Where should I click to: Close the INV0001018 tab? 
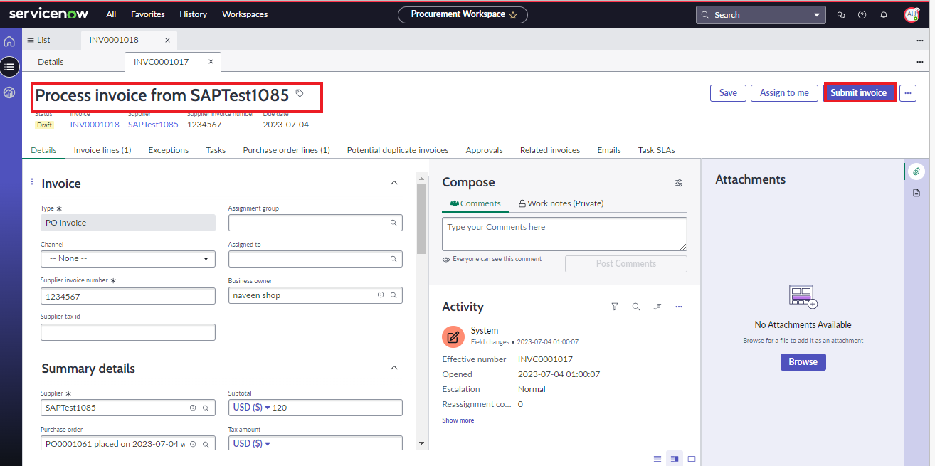pos(167,40)
